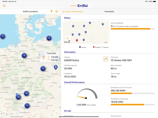Click the status mini map thumbnail
This screenshot has width=158, height=118.
click(x=86, y=32)
